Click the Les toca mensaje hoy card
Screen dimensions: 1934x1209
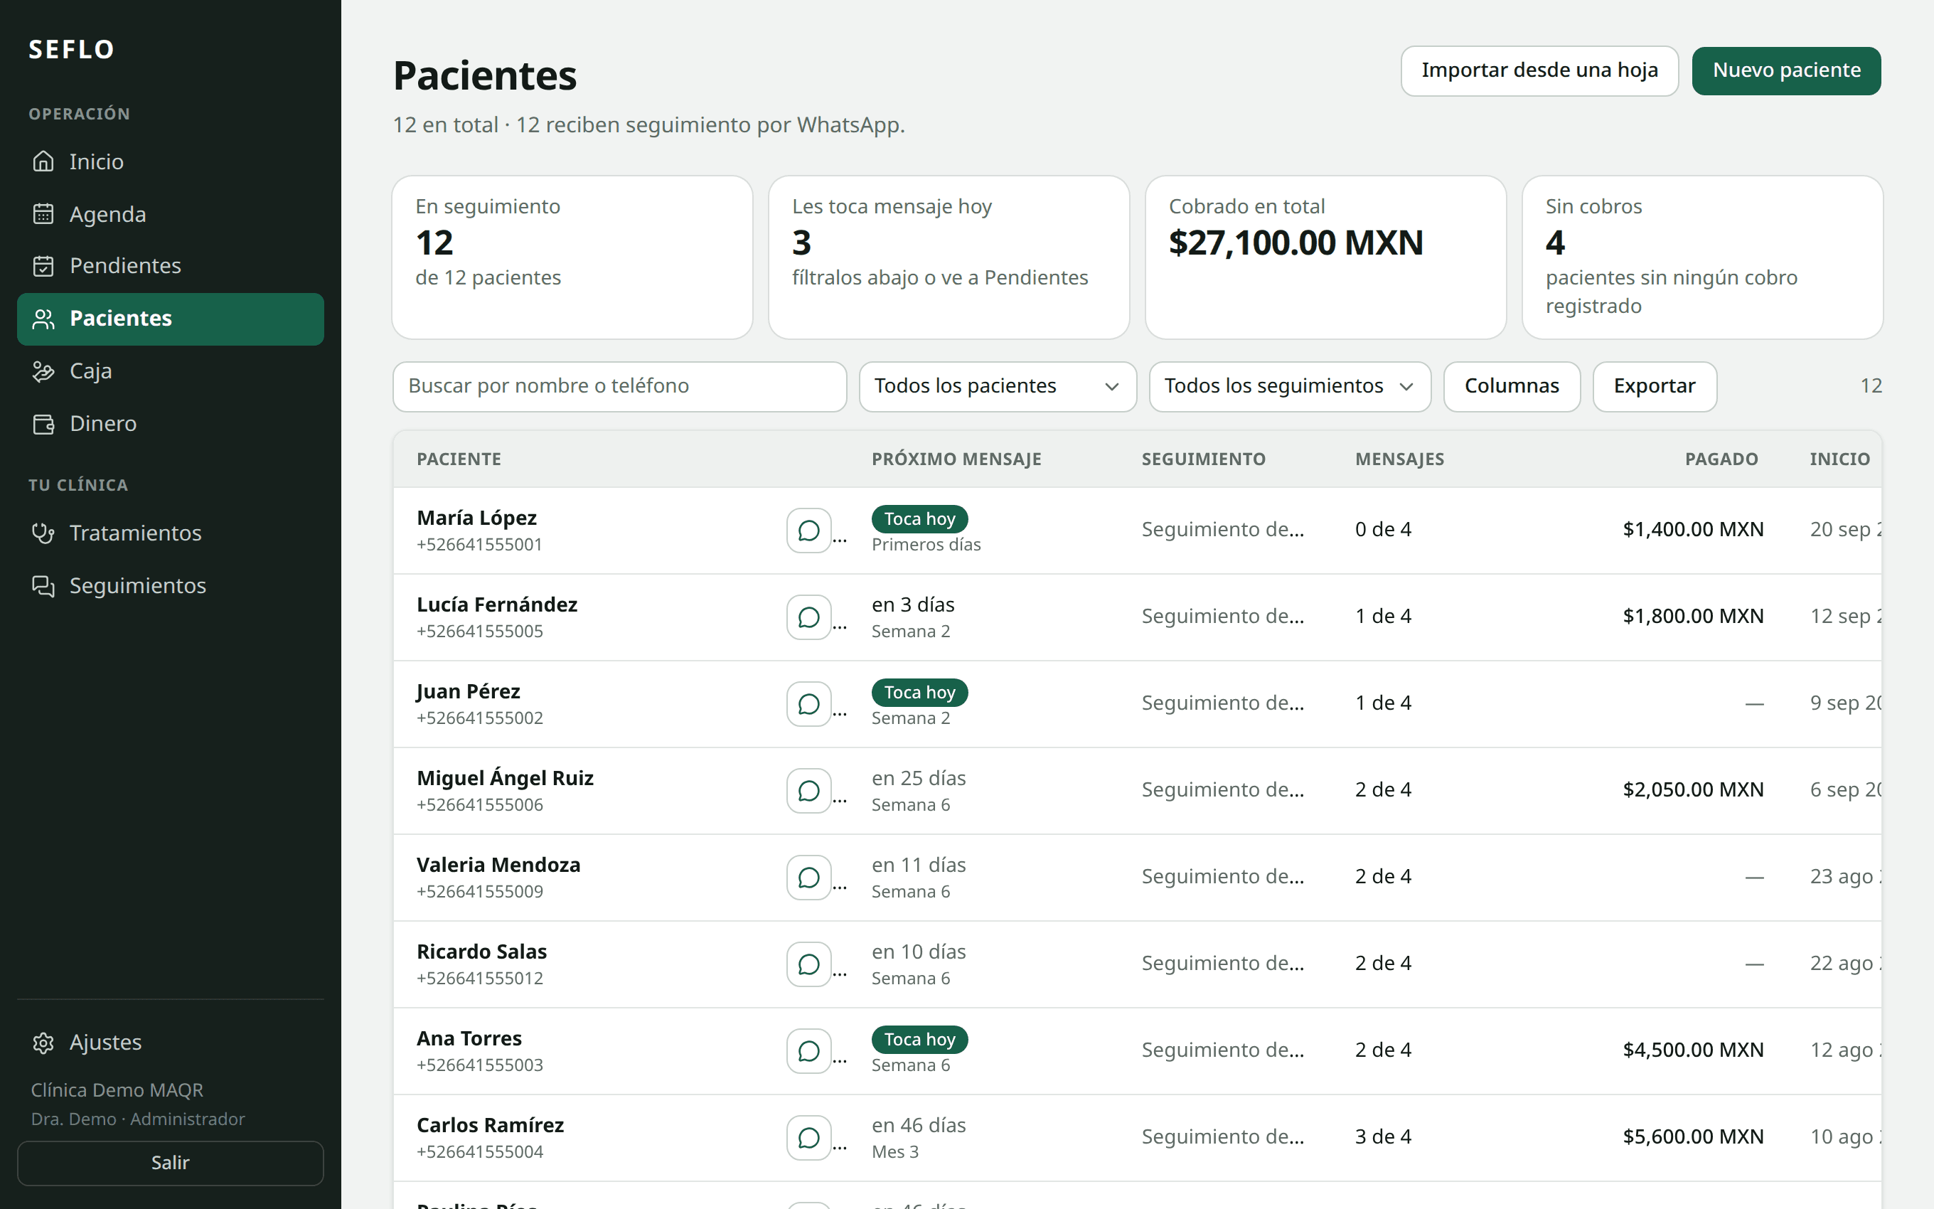949,257
